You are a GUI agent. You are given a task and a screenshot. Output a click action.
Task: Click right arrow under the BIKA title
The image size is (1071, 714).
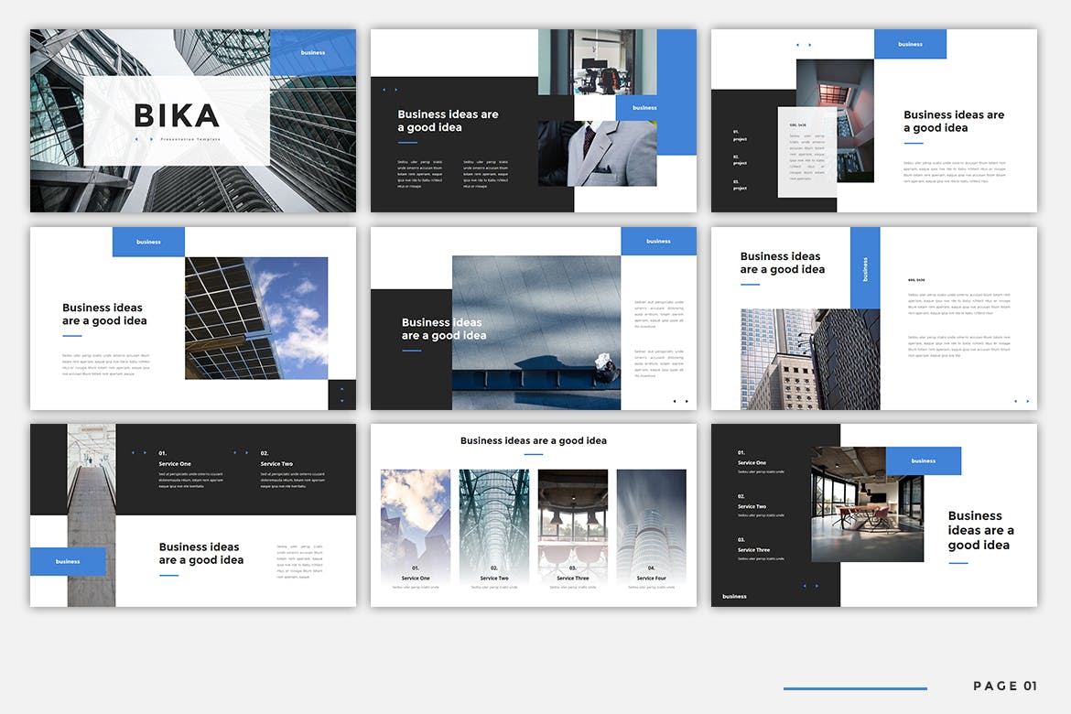click(x=150, y=139)
